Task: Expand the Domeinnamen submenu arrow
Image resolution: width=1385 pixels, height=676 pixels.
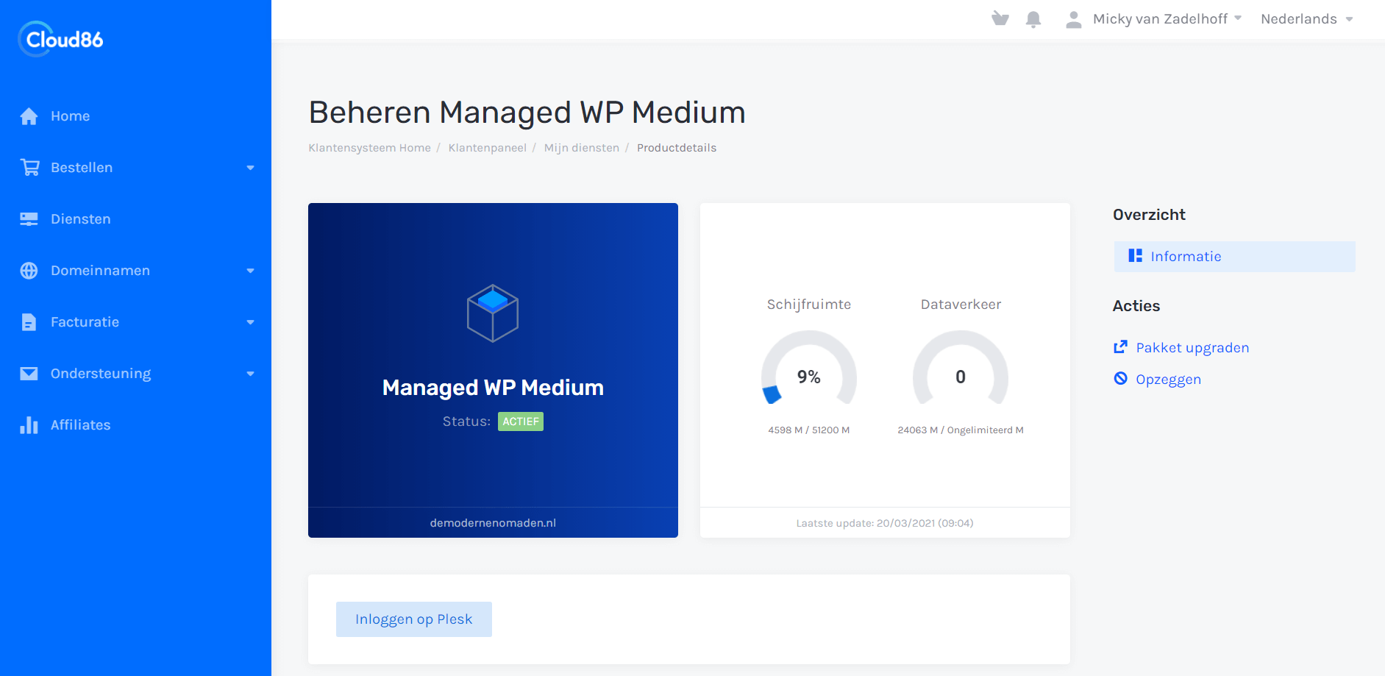Action: (250, 271)
